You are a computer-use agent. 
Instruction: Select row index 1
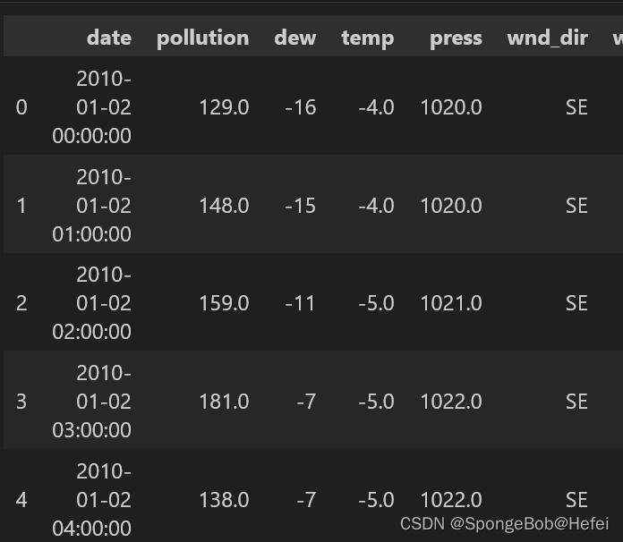21,206
